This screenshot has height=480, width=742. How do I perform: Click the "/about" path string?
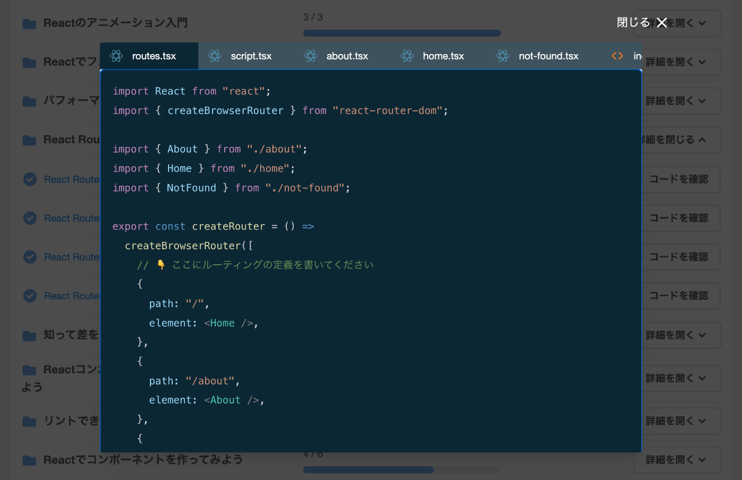pyautogui.click(x=210, y=381)
